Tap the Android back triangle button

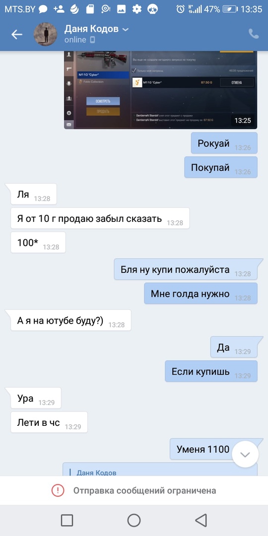(201, 520)
